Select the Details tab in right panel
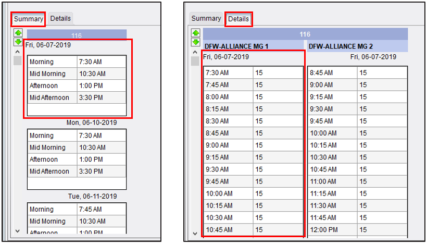427x244 pixels. (x=238, y=19)
